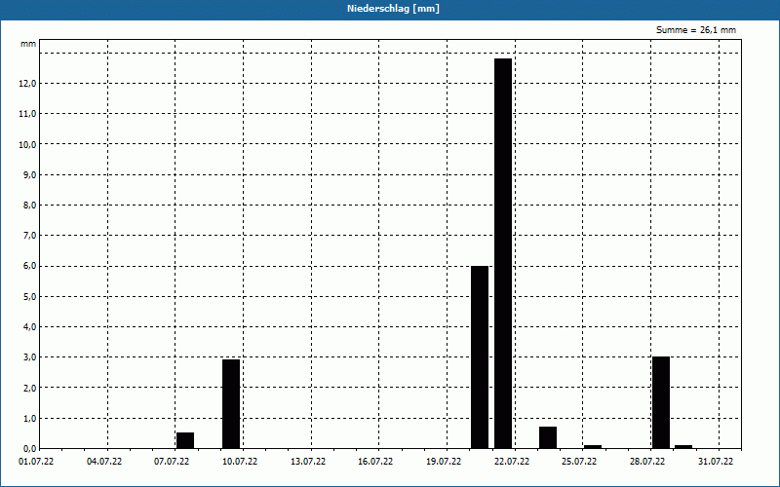The image size is (780, 487).
Task: Click the date label 10.07.22
Action: pos(240,462)
